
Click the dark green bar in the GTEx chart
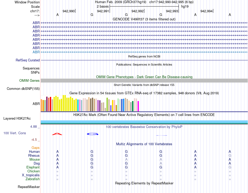tap(133, 106)
